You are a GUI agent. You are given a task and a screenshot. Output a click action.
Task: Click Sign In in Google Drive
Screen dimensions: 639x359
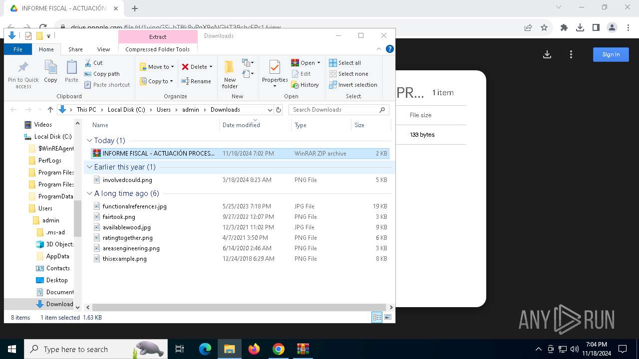(611, 54)
